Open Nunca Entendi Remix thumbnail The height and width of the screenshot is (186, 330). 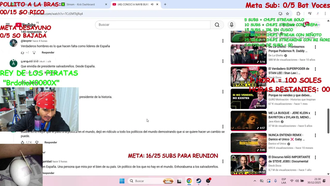[249, 143]
